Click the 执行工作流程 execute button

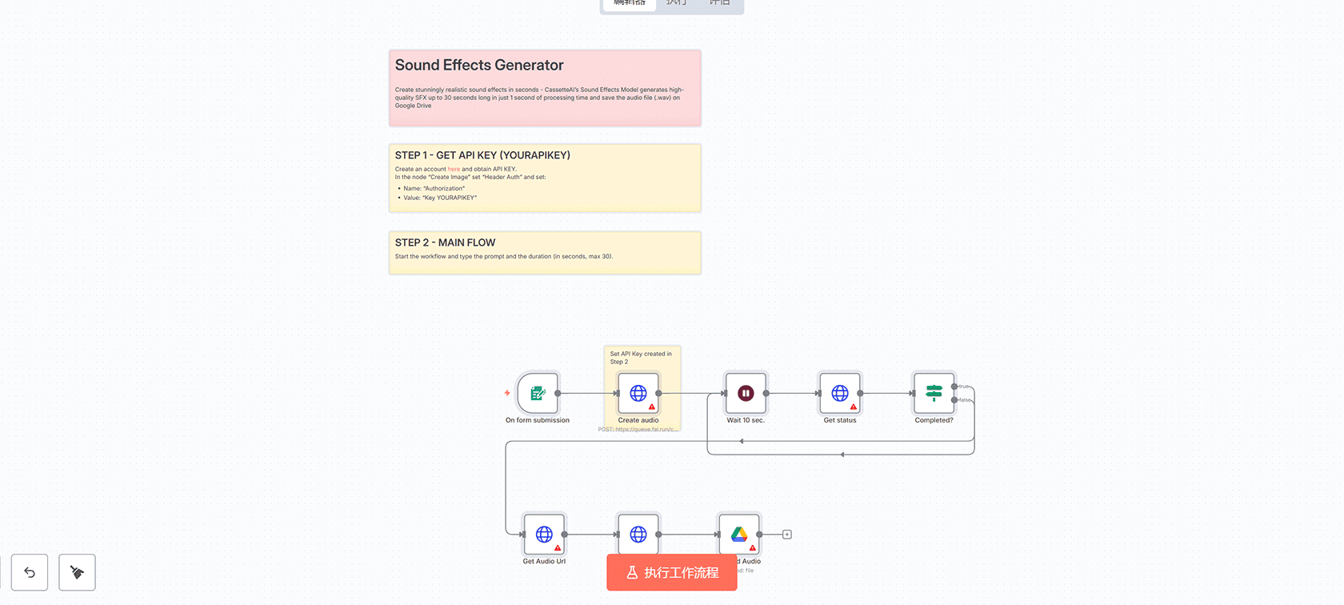(672, 573)
